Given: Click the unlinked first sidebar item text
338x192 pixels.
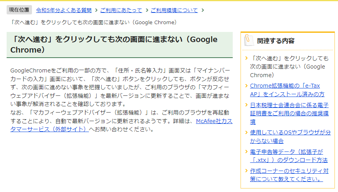Looking at the screenshot, I should coord(289,66).
